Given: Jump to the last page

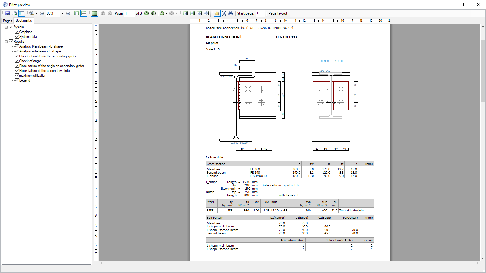Looking at the screenshot, I should click(153, 13).
